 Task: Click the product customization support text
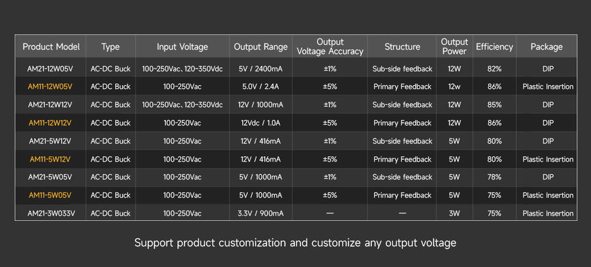tap(295, 243)
